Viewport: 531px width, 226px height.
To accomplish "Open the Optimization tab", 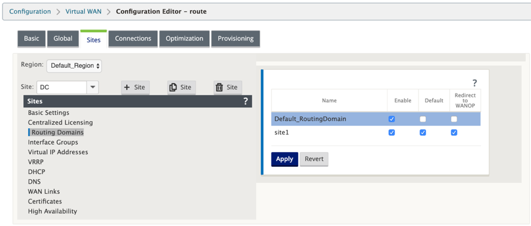I will click(184, 38).
